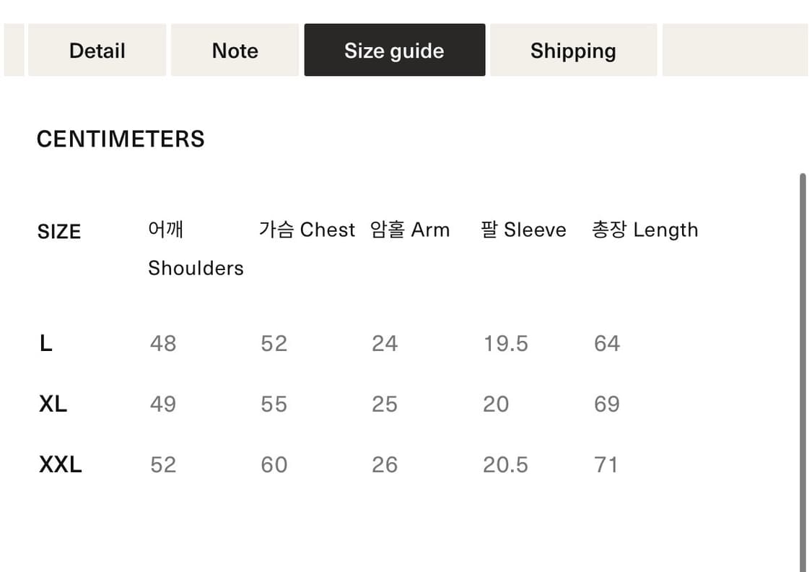
Task: Open the Note tab
Action: click(x=235, y=50)
